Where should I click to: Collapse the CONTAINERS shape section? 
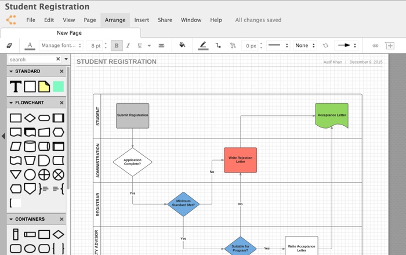11,219
